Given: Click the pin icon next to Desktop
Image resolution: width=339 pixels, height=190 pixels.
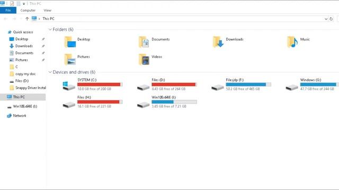Looking at the screenshot, I should point(43,39).
